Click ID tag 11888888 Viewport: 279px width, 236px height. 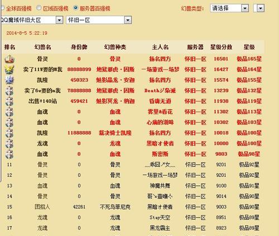coord(79,133)
